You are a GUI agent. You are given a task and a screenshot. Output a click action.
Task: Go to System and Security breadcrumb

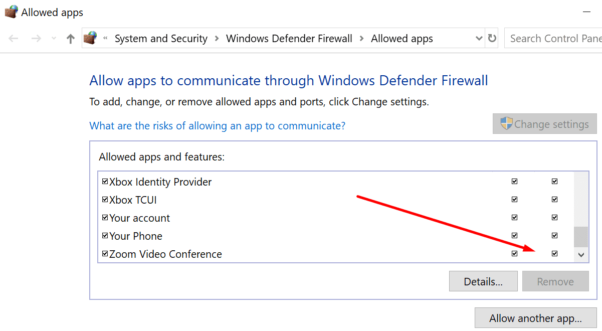click(161, 39)
